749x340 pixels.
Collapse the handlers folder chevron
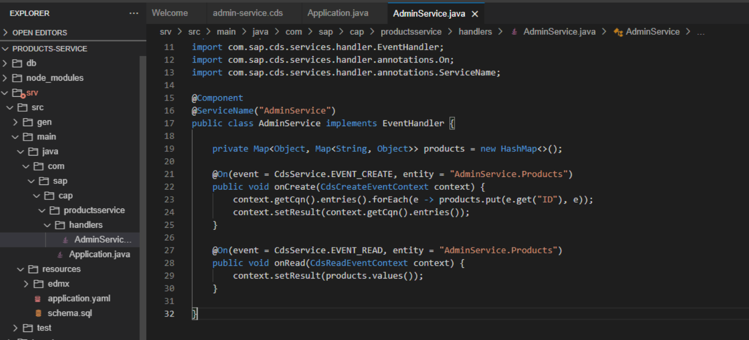coord(48,225)
